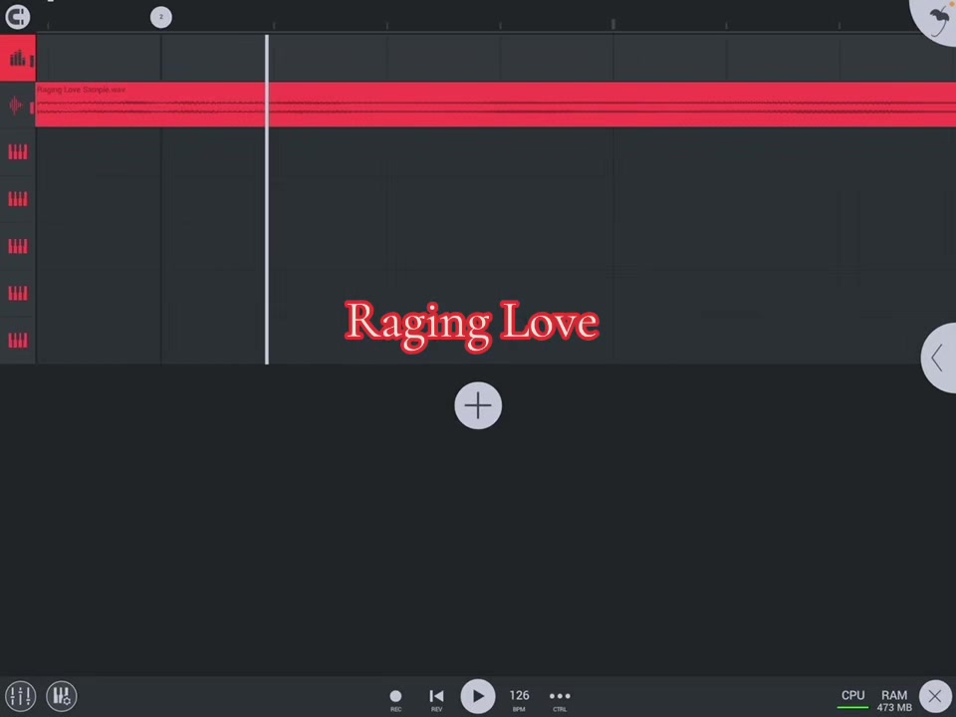The width and height of the screenshot is (956, 717).
Task: Click the CPU usage meter
Action: click(853, 699)
